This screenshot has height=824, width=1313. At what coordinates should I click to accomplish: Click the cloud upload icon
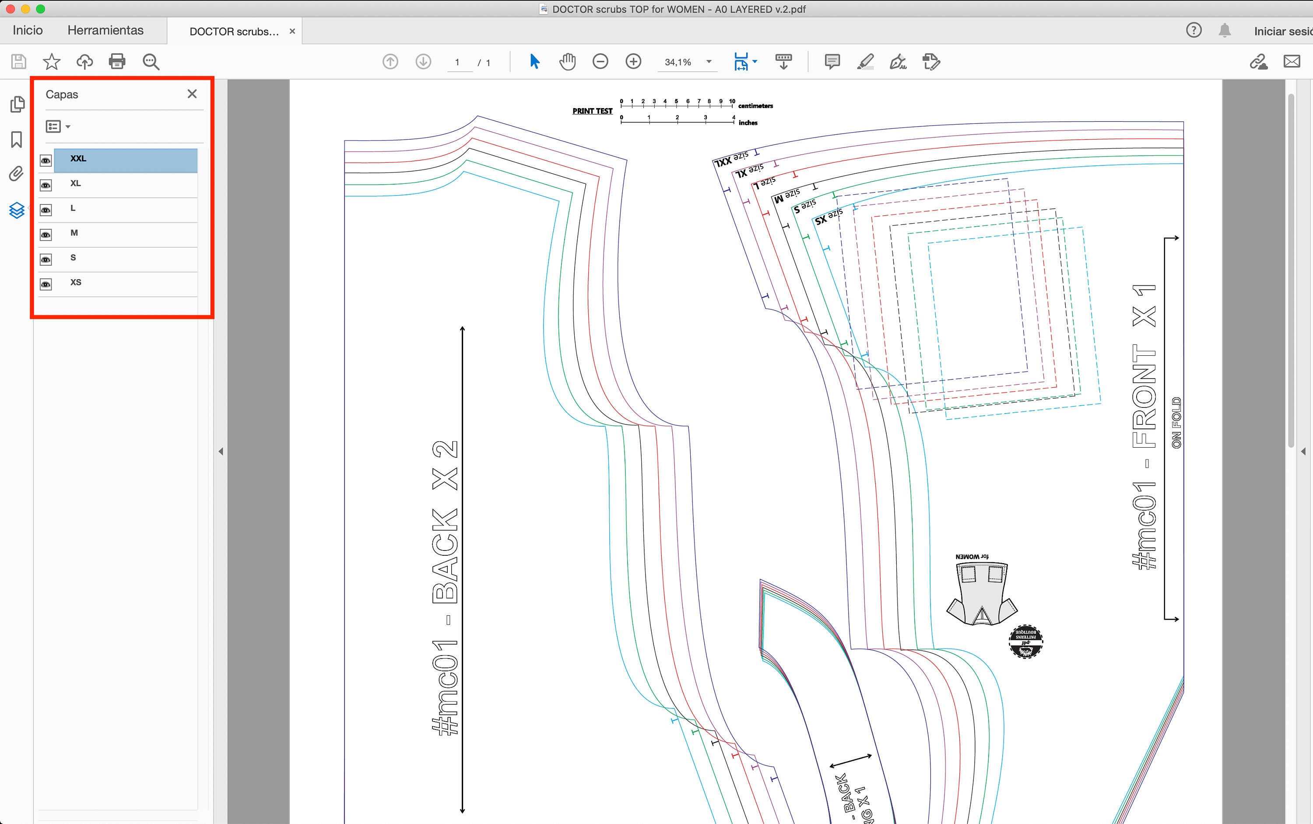coord(84,62)
